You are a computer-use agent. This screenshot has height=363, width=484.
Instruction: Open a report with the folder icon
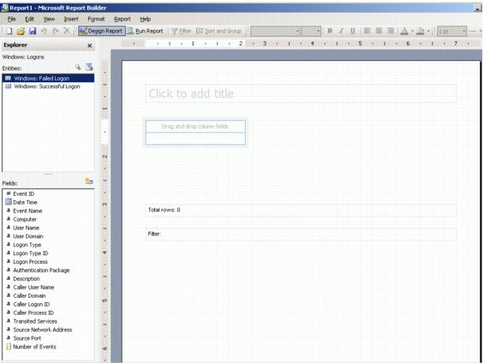click(21, 31)
